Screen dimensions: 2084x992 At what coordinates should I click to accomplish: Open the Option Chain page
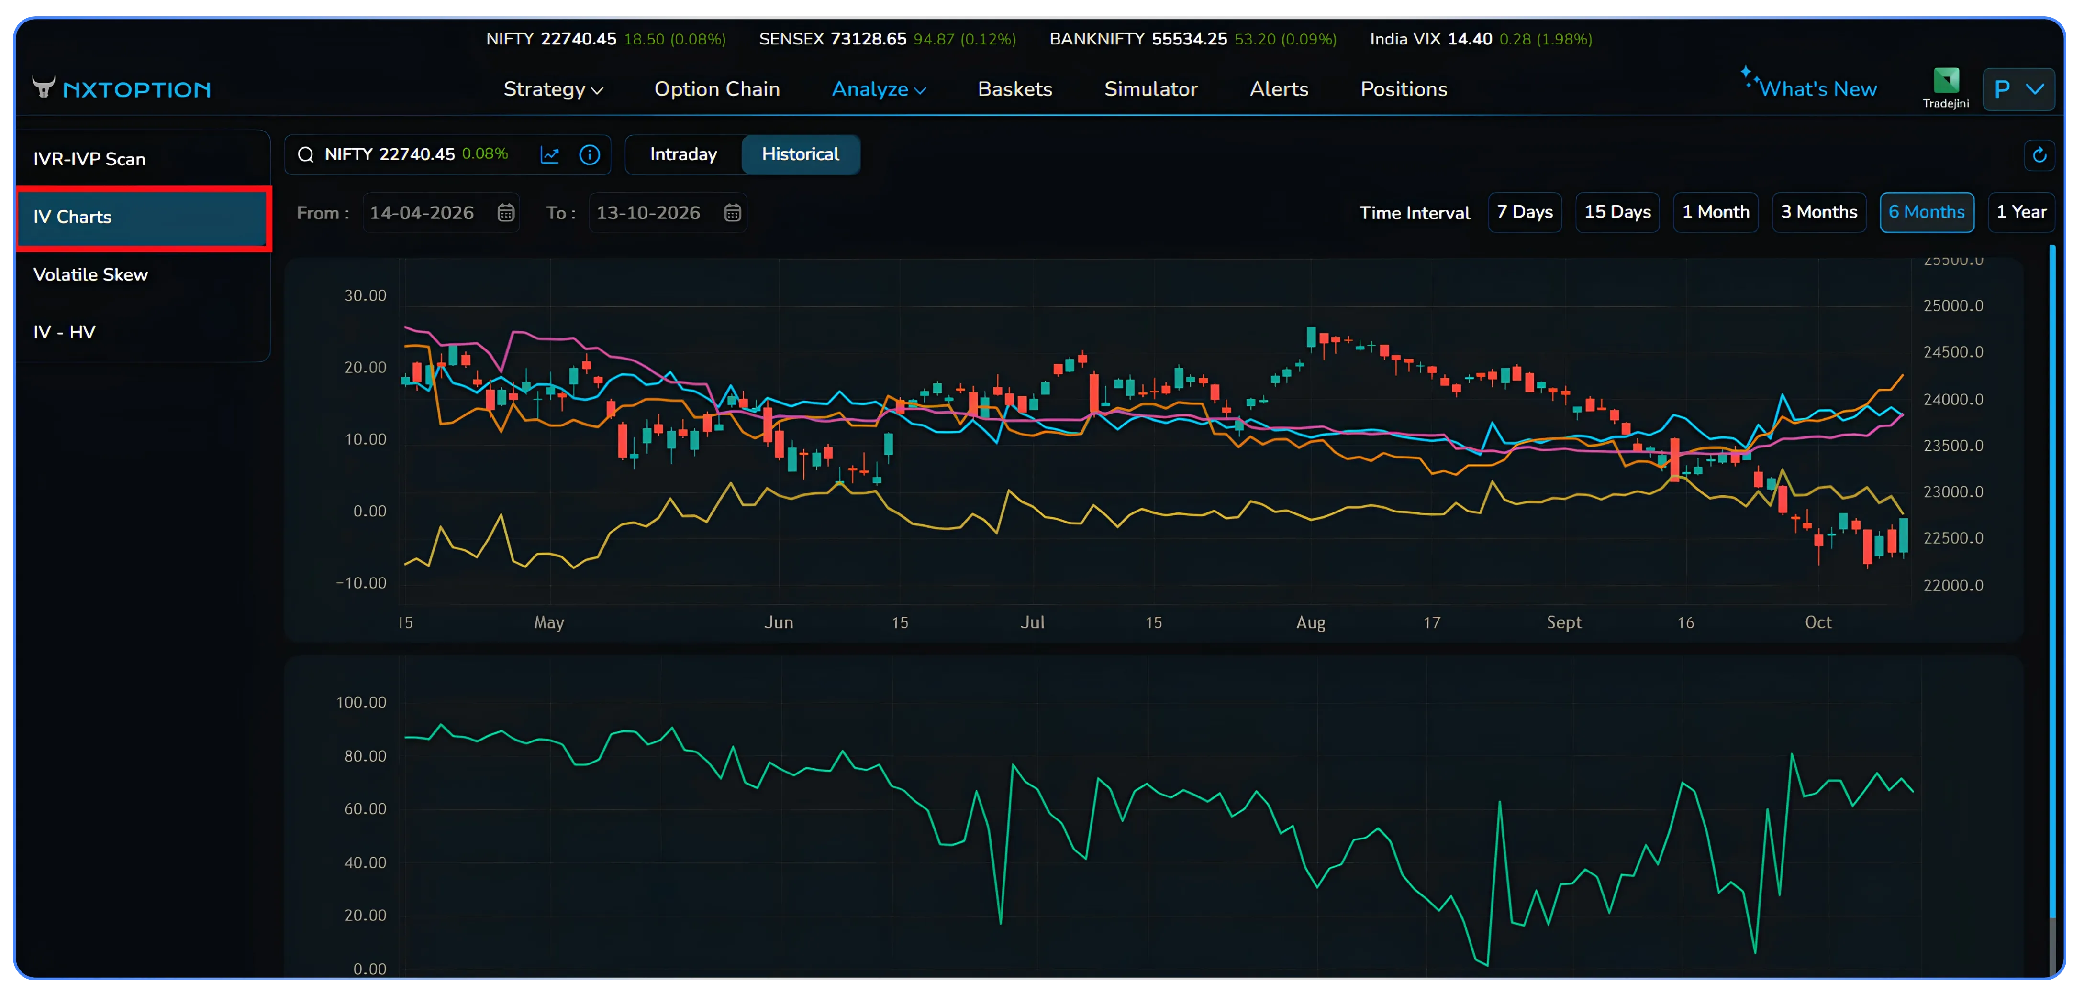pos(717,89)
